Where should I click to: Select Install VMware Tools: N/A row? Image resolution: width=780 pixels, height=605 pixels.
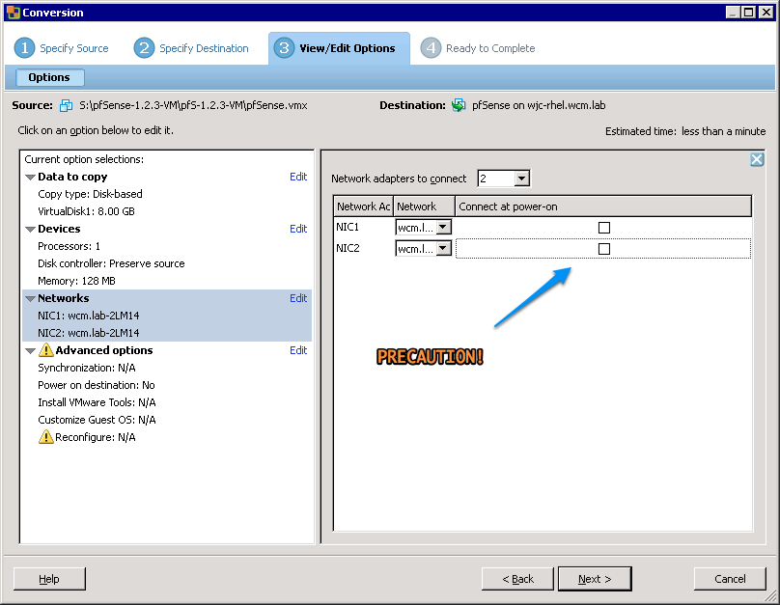[97, 402]
